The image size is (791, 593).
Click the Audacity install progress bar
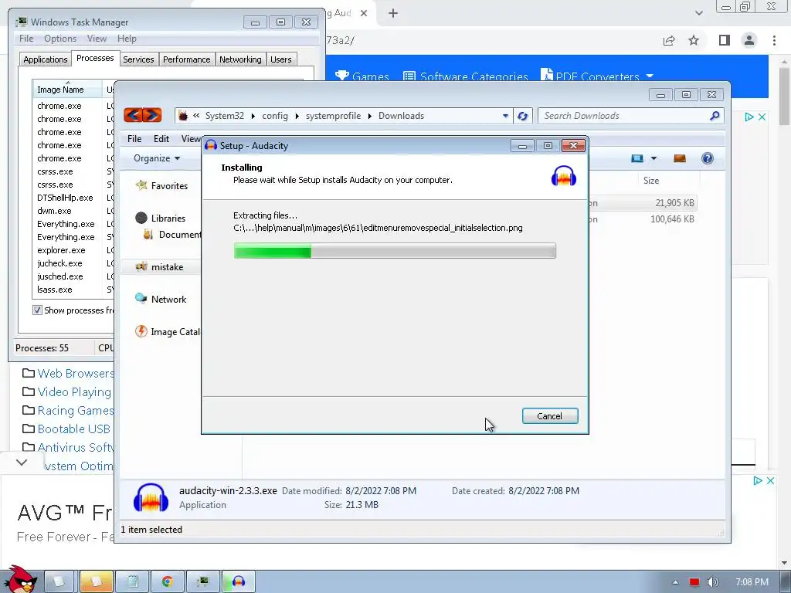point(395,251)
